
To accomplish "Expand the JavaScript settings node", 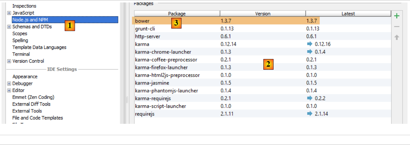I will 9,13.
